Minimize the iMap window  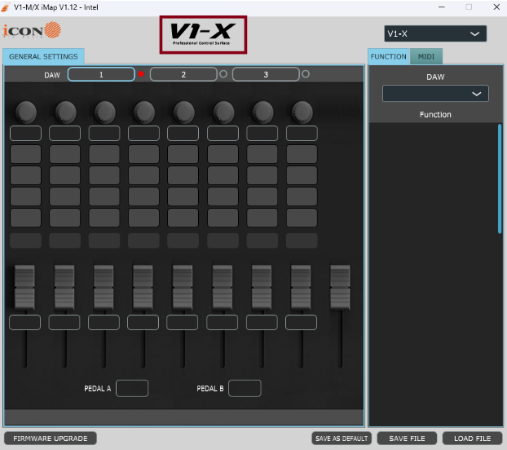tap(441, 7)
